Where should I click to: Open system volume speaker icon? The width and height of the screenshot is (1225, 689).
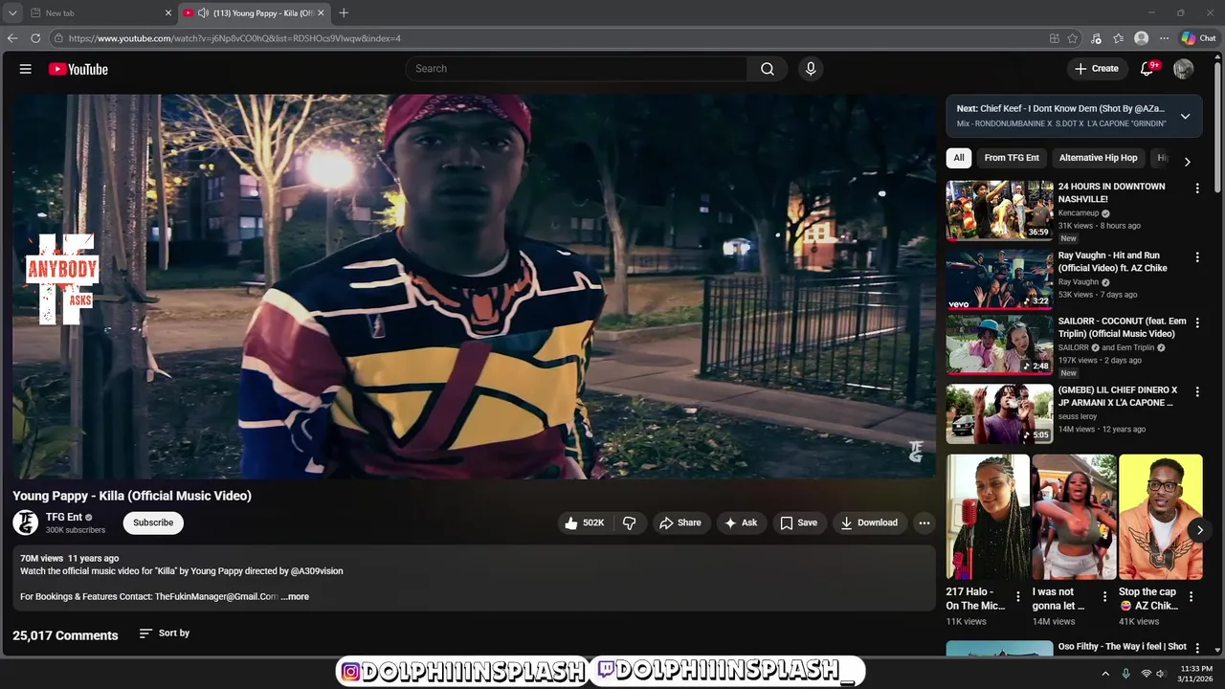click(1161, 674)
